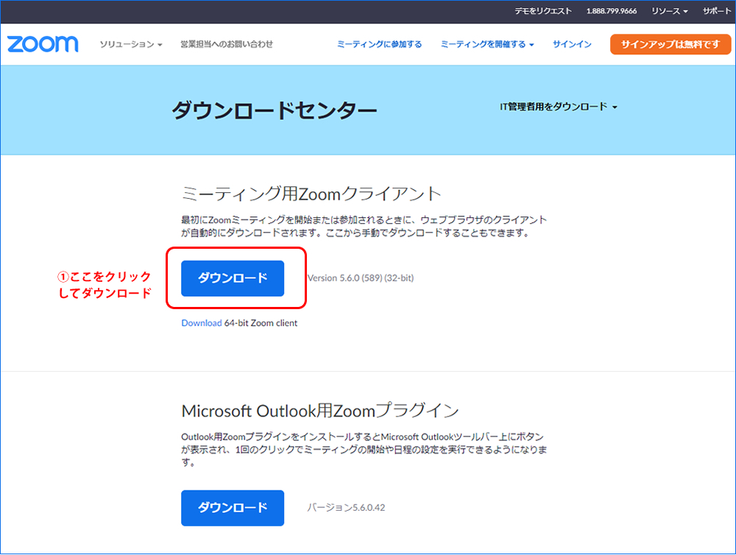736x555 pixels.
Task: Click バージョン5.6.0.42 text
Action: click(x=346, y=508)
